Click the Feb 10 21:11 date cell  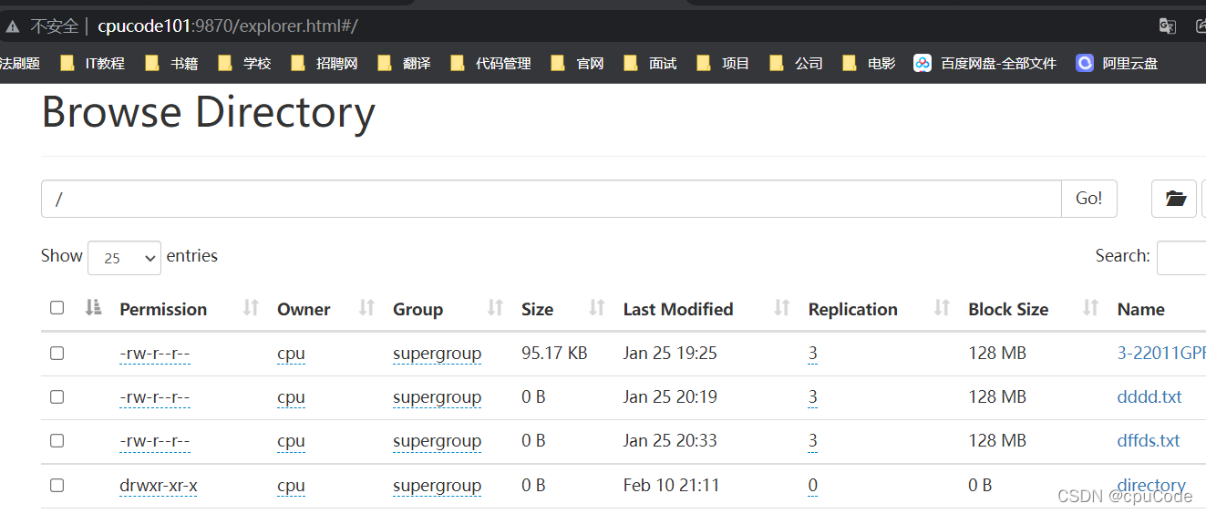[x=671, y=486]
